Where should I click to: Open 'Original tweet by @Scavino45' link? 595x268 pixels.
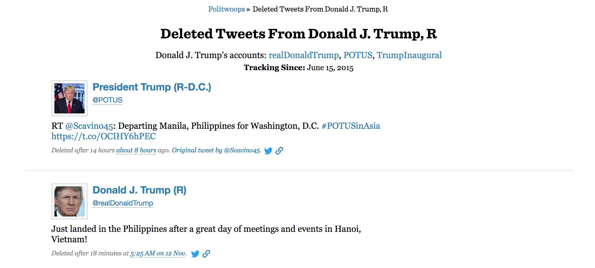[x=216, y=150]
